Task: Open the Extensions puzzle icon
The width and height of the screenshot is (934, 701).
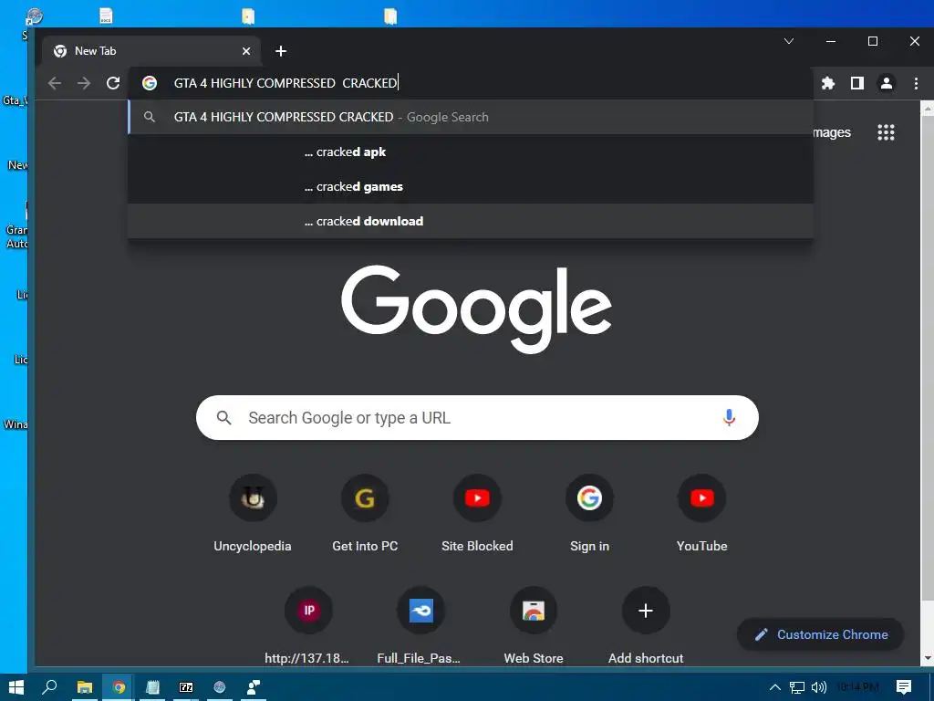Action: (828, 83)
